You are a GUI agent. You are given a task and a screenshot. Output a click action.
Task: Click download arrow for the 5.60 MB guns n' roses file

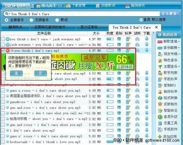147,136
